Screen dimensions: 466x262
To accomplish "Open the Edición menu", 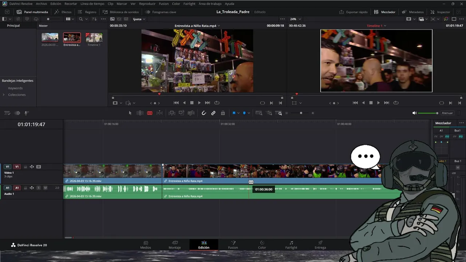I will [x=56, y=4].
